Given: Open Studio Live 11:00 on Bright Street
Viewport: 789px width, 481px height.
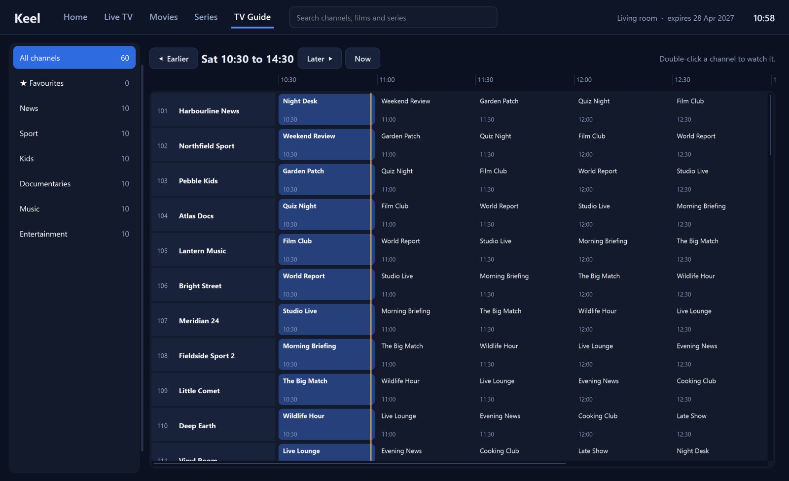Looking at the screenshot, I should point(425,285).
